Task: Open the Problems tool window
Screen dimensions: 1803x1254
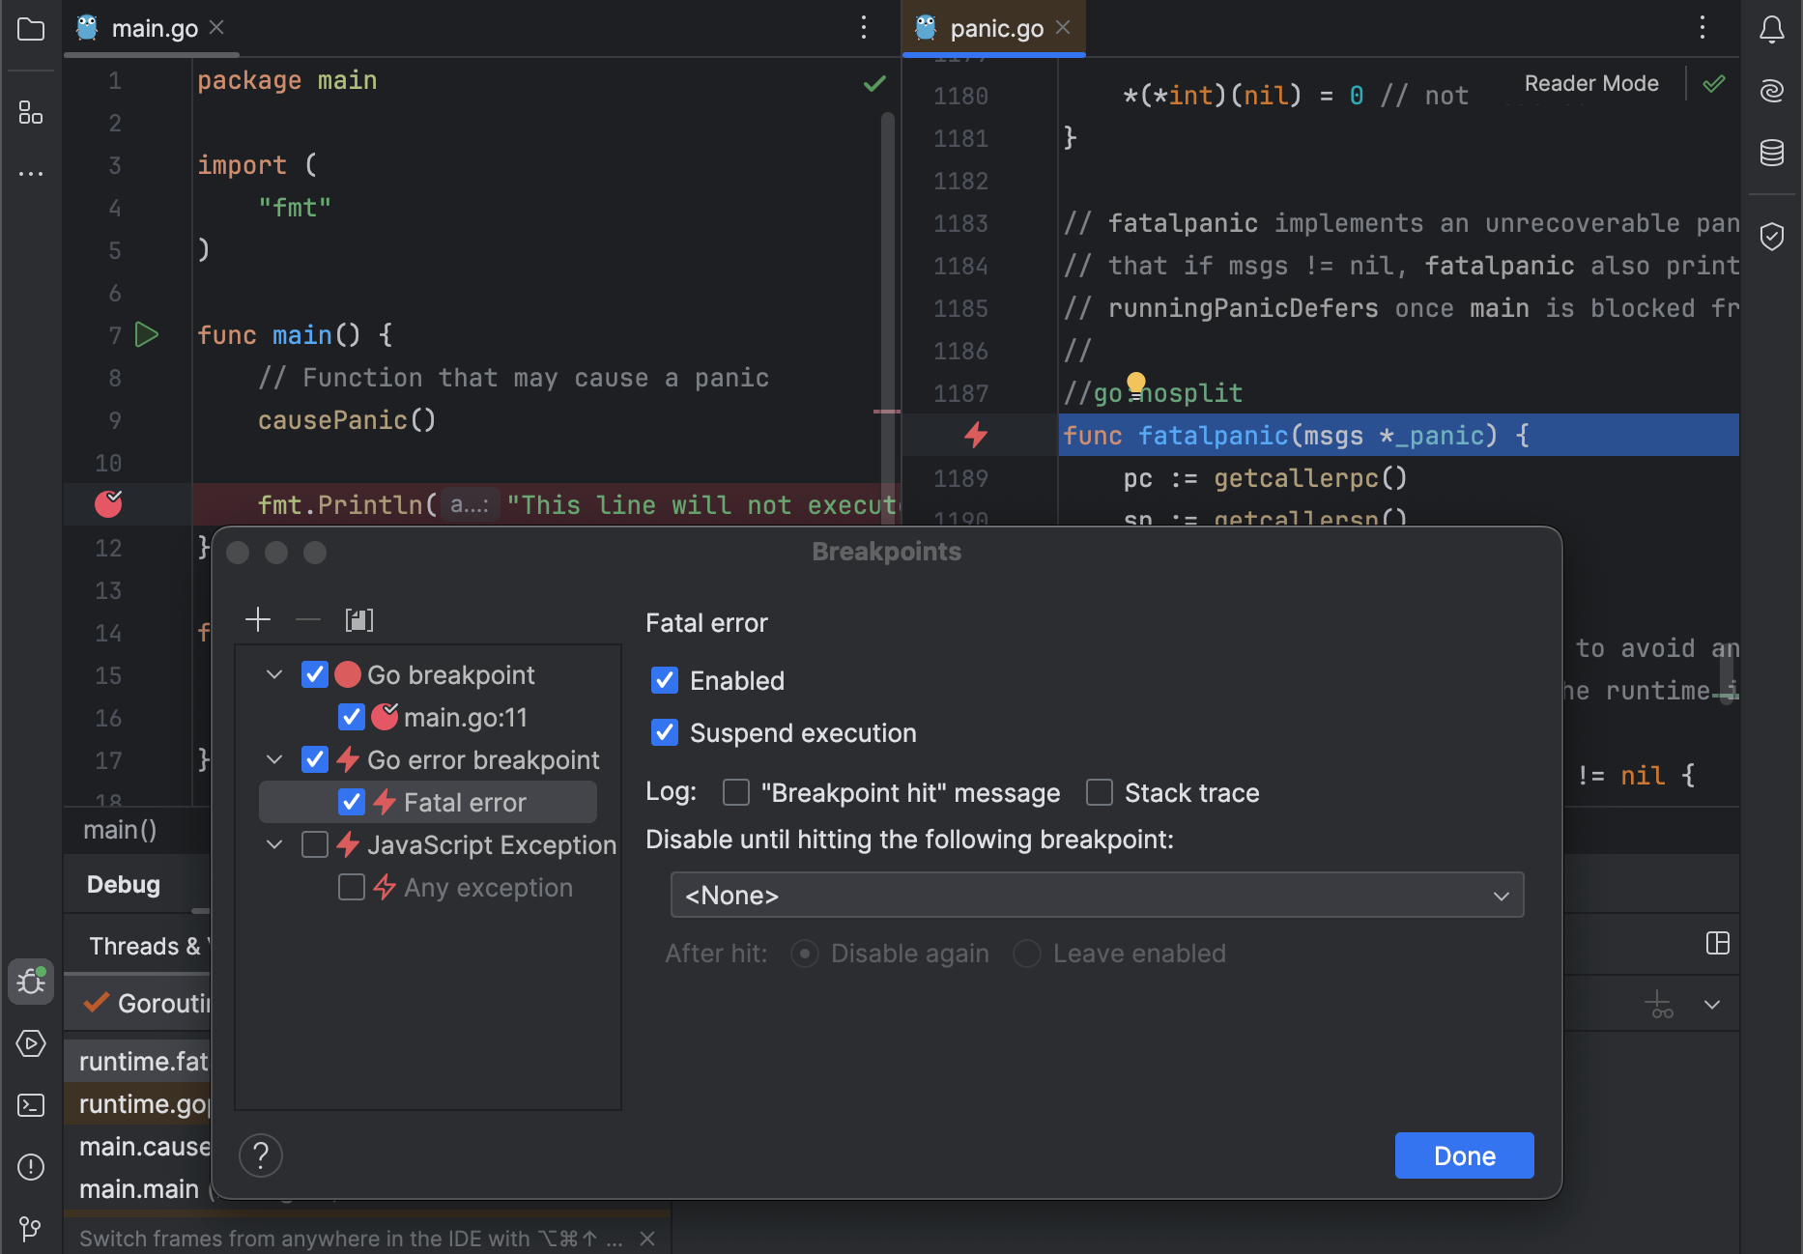Action: tap(31, 1167)
